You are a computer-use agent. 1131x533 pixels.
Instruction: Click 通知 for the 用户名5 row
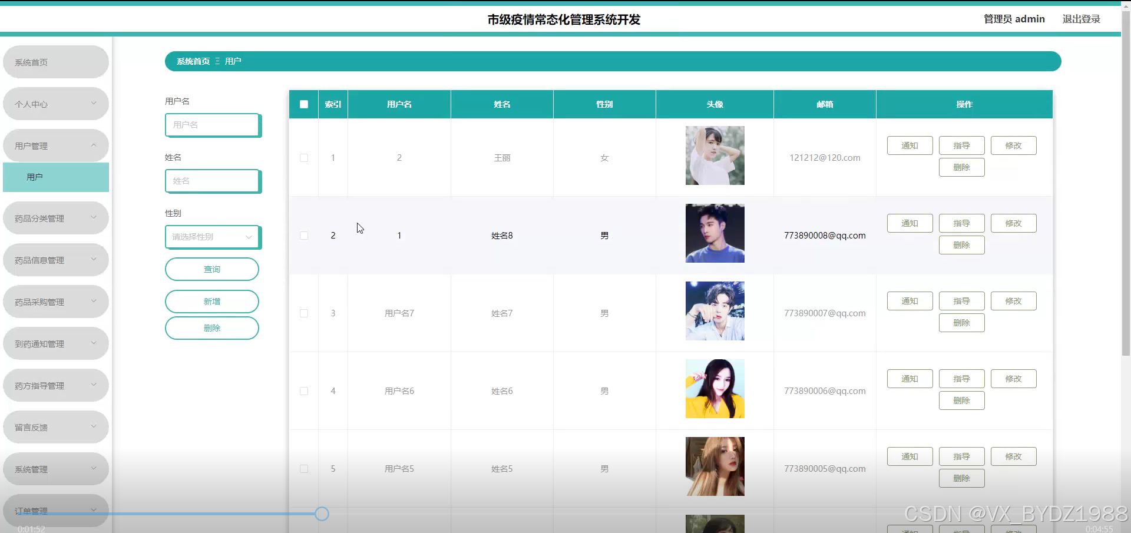[x=910, y=456]
